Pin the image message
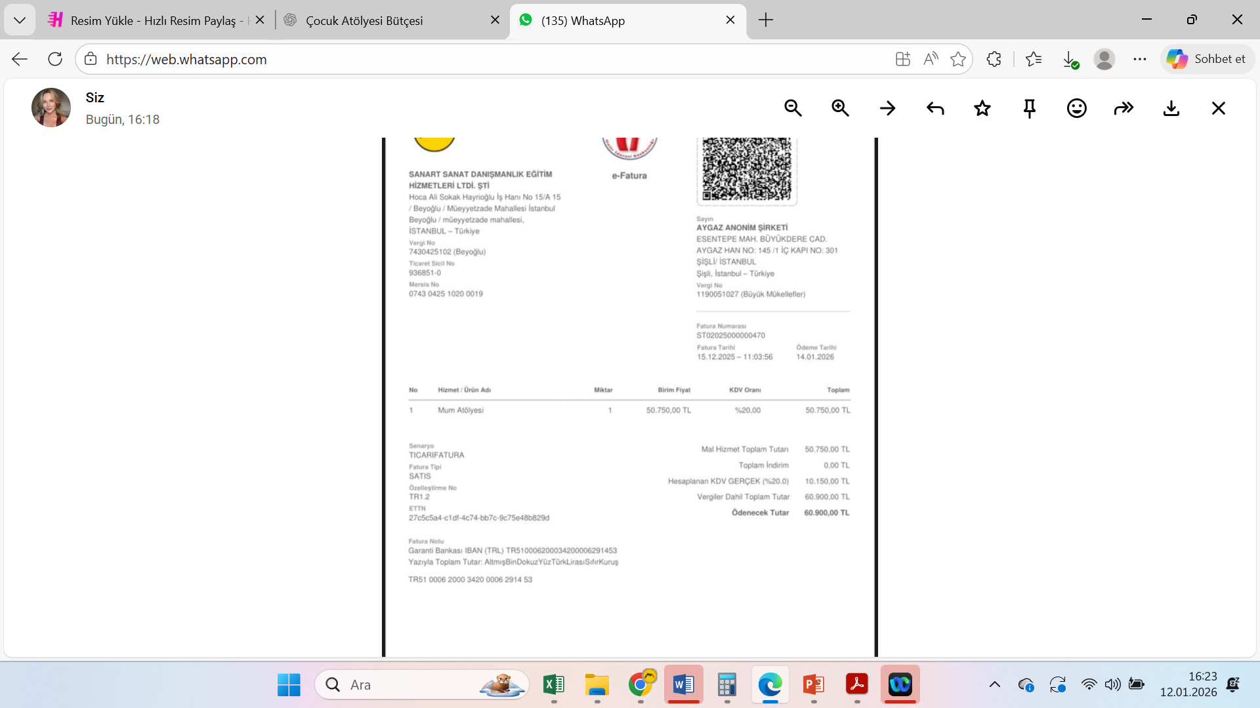This screenshot has width=1260, height=708. (x=1030, y=108)
